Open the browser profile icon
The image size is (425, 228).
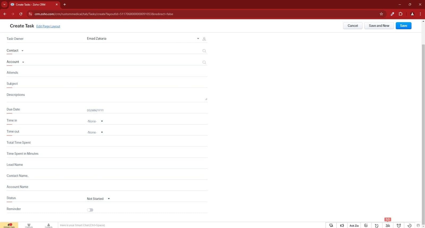click(x=412, y=14)
